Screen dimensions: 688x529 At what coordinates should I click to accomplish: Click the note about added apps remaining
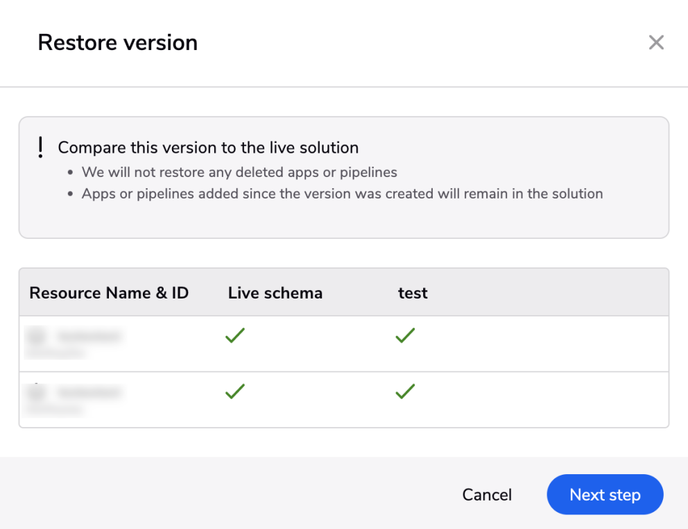coord(342,194)
